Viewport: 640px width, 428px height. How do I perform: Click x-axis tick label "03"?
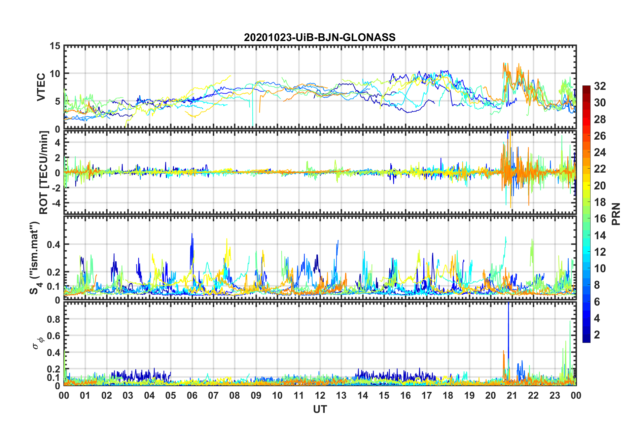(x=128, y=395)
